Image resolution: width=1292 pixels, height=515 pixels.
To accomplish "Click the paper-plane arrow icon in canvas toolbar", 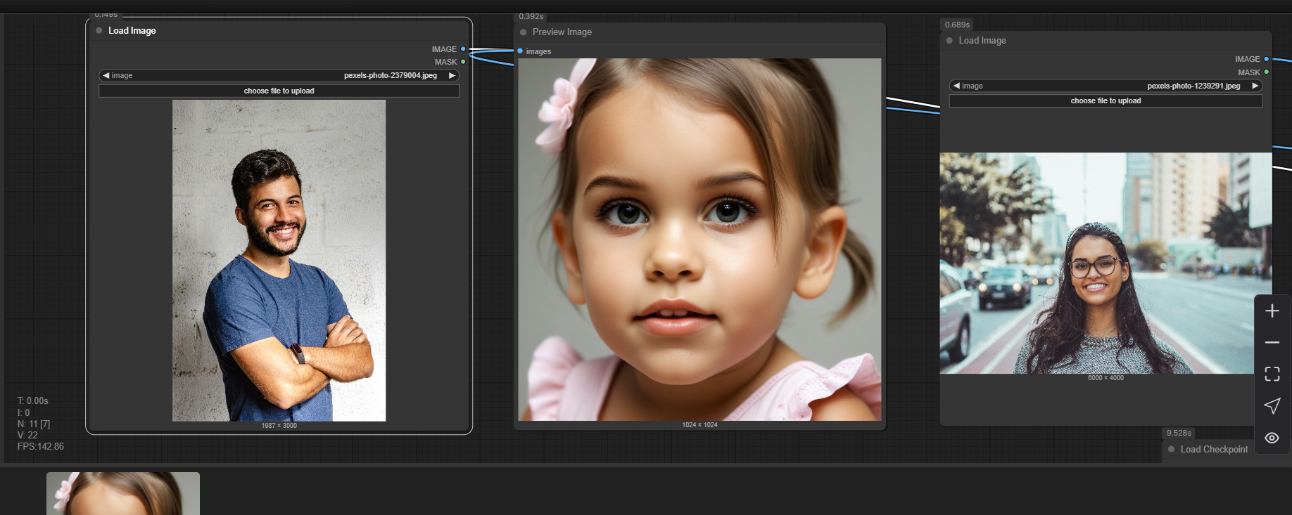I will pyautogui.click(x=1272, y=405).
